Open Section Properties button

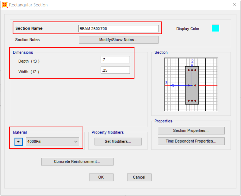tap(191, 131)
